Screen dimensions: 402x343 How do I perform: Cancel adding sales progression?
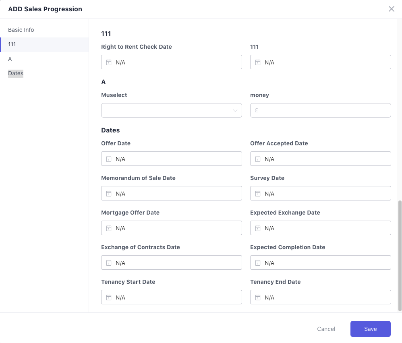click(326, 329)
